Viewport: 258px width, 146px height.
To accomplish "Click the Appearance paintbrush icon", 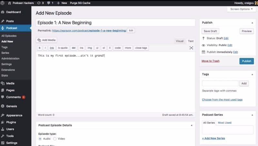I will point(3,115).
